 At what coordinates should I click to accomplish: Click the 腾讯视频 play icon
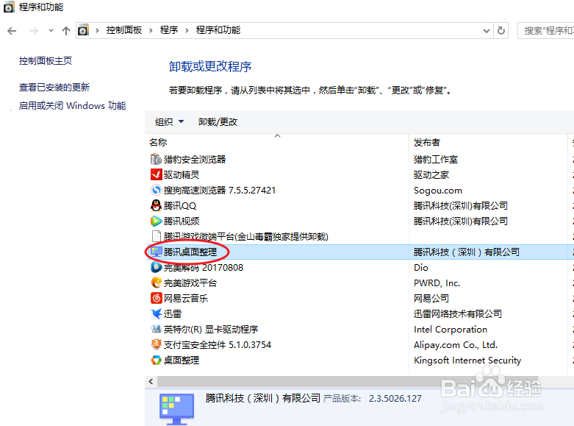(156, 221)
